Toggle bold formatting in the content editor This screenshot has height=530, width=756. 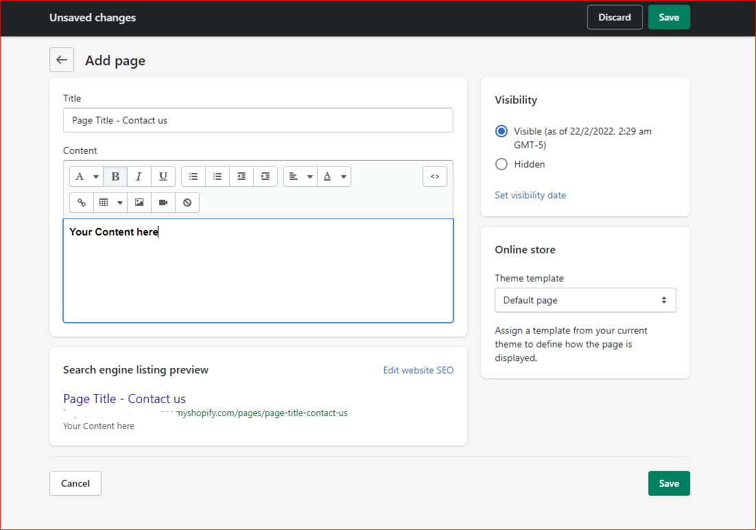point(115,176)
